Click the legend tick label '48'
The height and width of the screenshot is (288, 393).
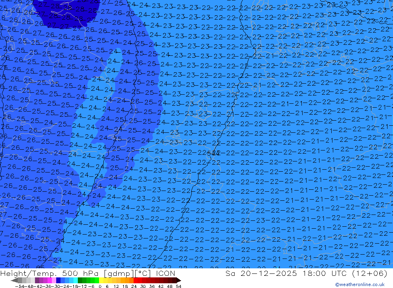tap(170, 286)
